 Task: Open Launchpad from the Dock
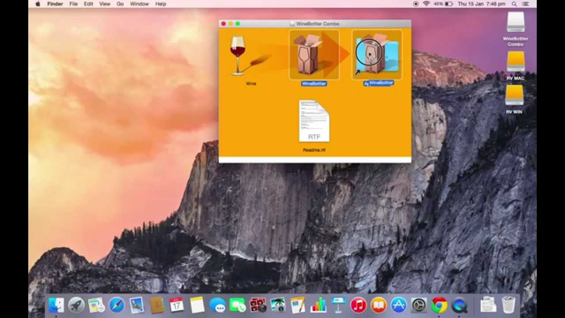(x=76, y=305)
